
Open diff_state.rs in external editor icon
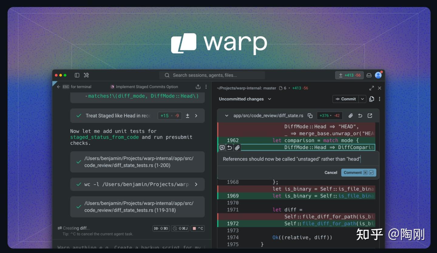(370, 116)
